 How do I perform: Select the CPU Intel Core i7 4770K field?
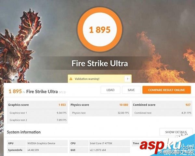click(x=100, y=143)
